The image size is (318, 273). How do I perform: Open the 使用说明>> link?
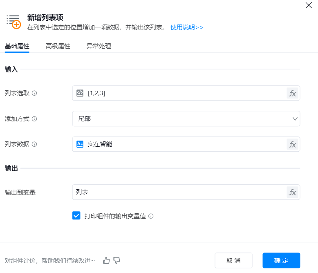pos(187,27)
